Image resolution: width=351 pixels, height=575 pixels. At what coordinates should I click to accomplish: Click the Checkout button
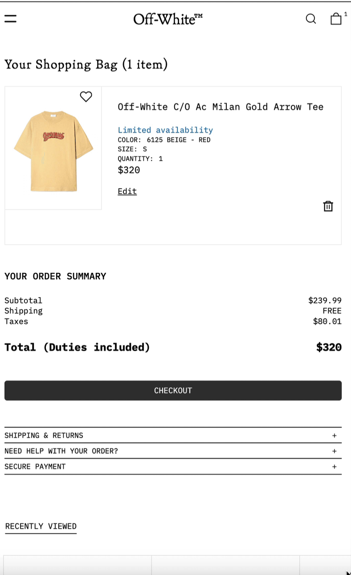pyautogui.click(x=173, y=390)
